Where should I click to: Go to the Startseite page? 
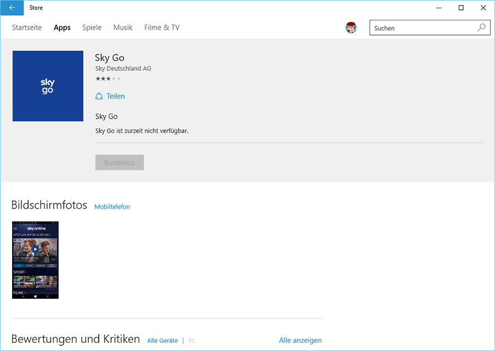coord(26,27)
